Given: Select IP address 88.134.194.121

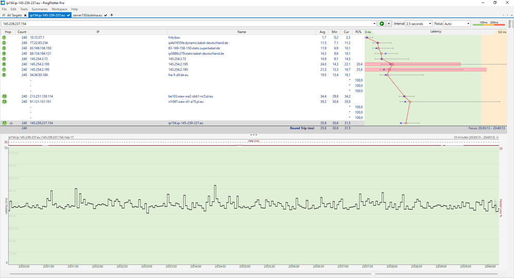Looking at the screenshot, I should [x=40, y=53].
